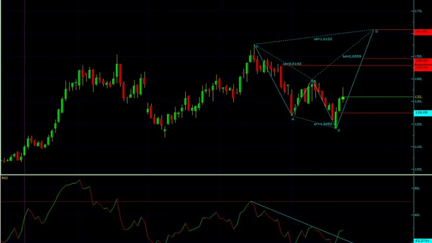This screenshot has height=243, width=432.
Task: Click the 100 mark on price axis
Action: pyautogui.click(x=418, y=170)
